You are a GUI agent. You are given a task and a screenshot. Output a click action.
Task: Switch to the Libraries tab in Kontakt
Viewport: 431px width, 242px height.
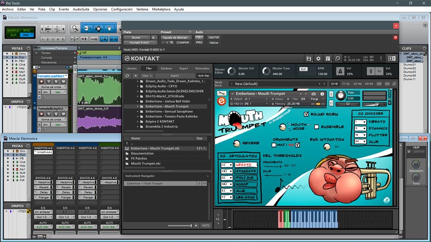(x=131, y=68)
